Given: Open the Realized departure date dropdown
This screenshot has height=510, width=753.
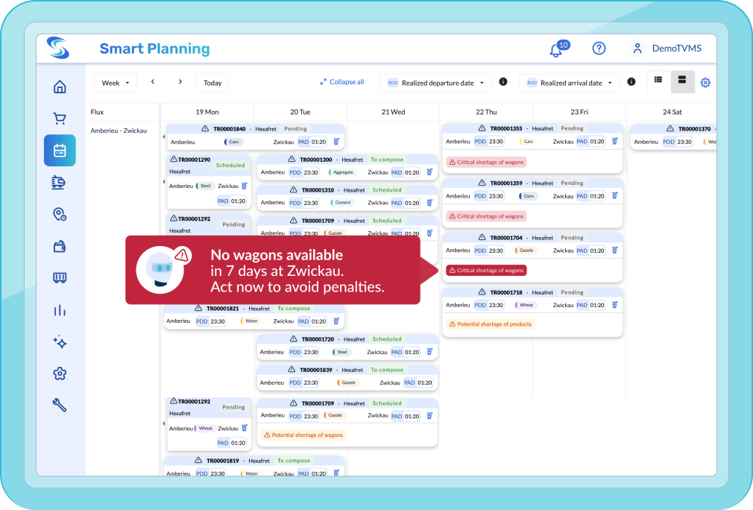Looking at the screenshot, I should coord(435,83).
